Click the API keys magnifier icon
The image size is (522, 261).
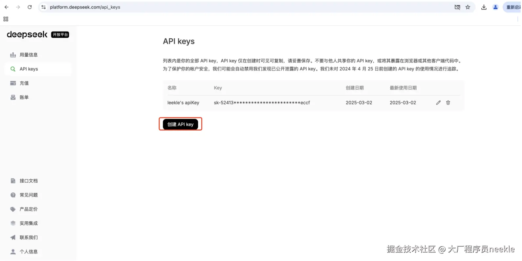pyautogui.click(x=13, y=69)
